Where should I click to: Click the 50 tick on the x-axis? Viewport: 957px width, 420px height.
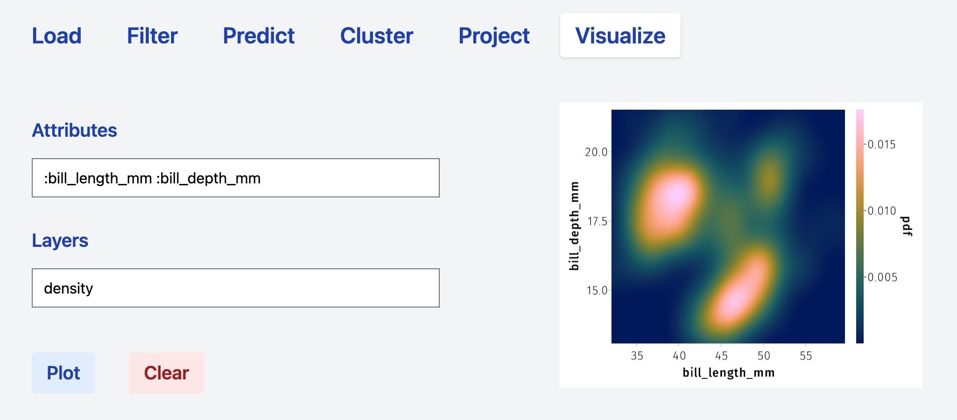(x=764, y=356)
